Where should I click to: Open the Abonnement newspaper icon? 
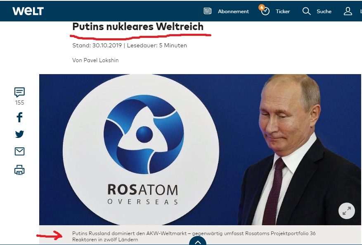[x=207, y=11]
